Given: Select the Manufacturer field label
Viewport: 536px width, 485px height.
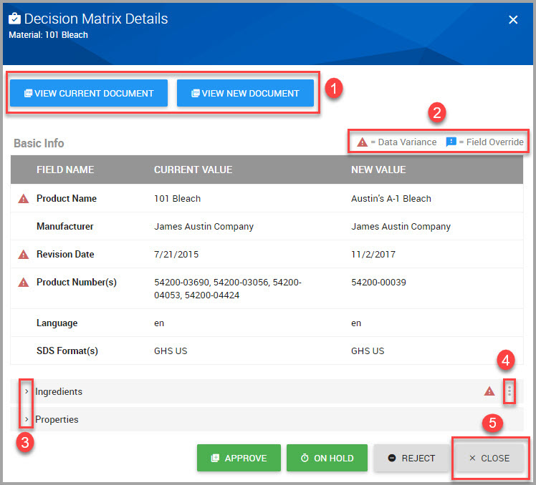Looking at the screenshot, I should point(65,226).
